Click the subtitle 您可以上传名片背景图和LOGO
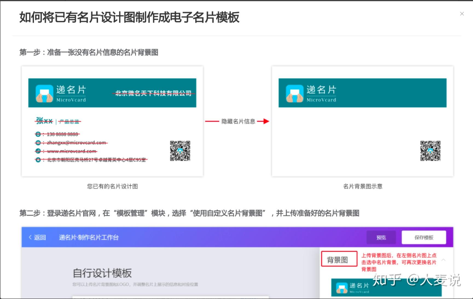The width and height of the screenshot is (473, 299). pyautogui.click(x=135, y=285)
